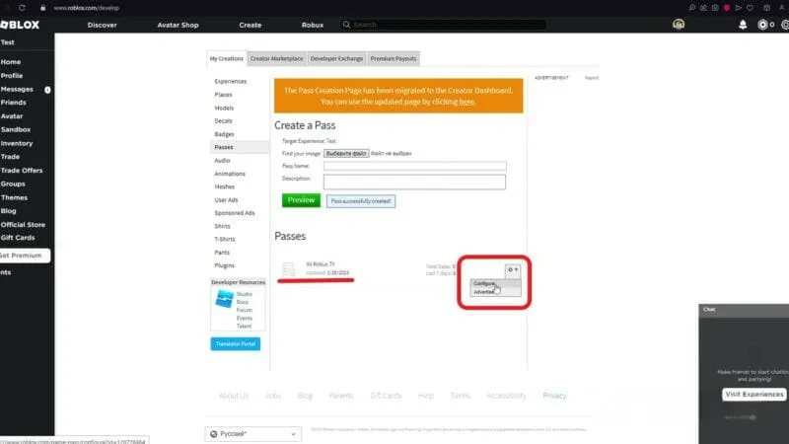This screenshot has height=444, width=789.
Task: Click the Privacy footer link
Action: click(x=554, y=396)
